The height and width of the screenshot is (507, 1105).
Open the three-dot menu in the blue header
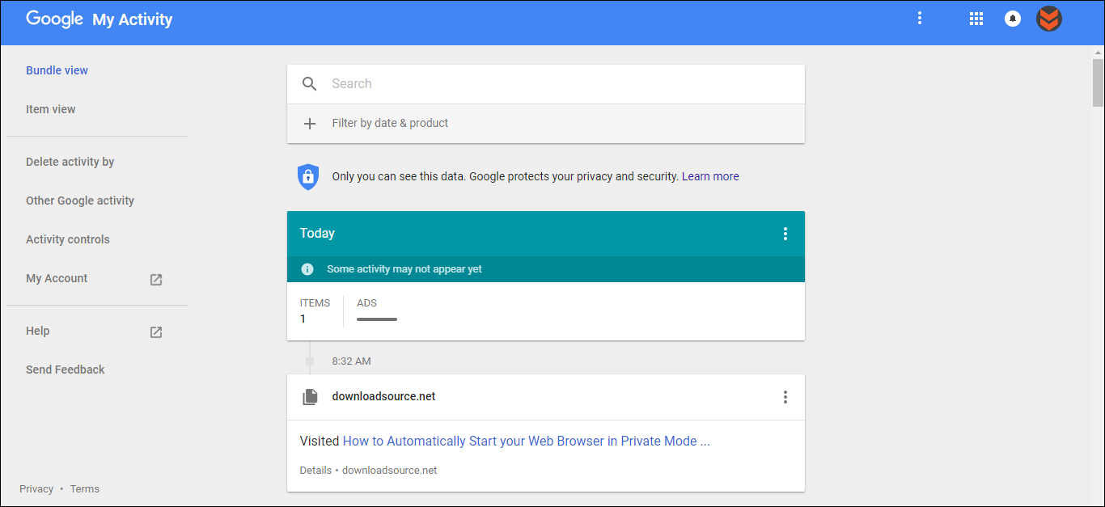[919, 19]
